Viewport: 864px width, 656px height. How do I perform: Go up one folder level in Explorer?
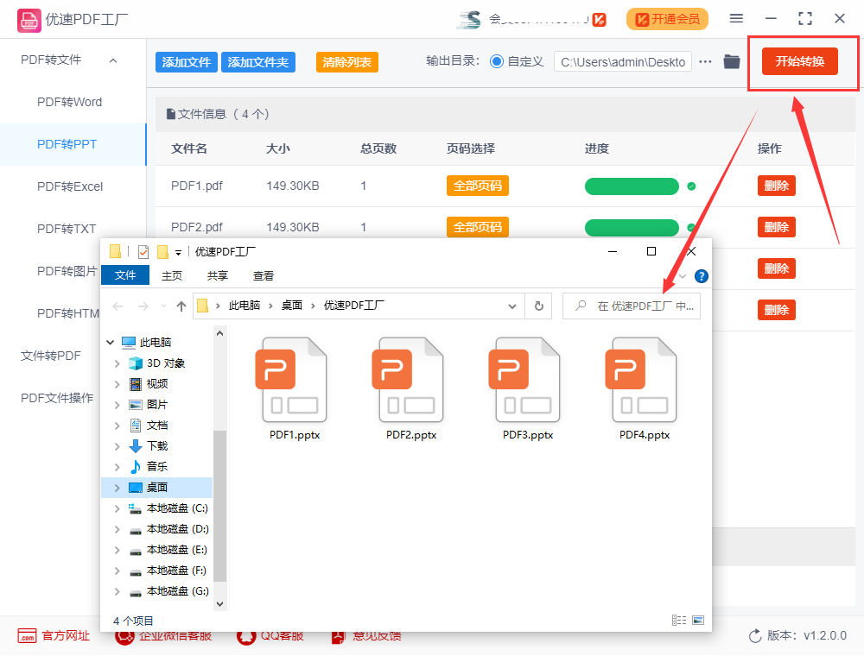coord(181,306)
